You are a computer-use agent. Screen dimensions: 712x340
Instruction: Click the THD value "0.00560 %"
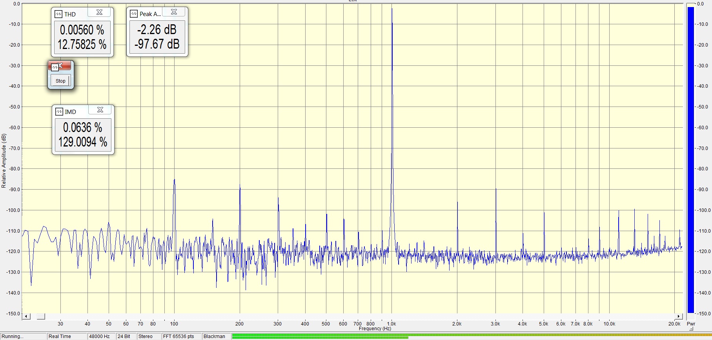click(82, 30)
